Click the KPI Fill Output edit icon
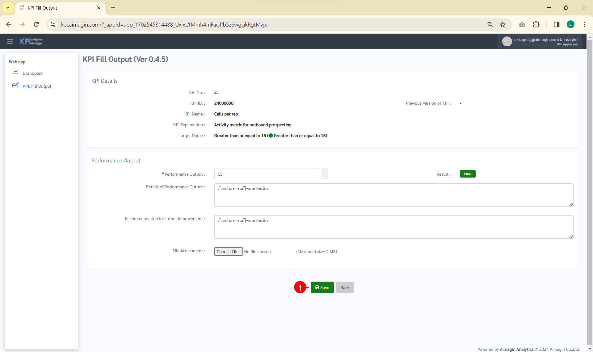This screenshot has width=593, height=352. click(15, 85)
